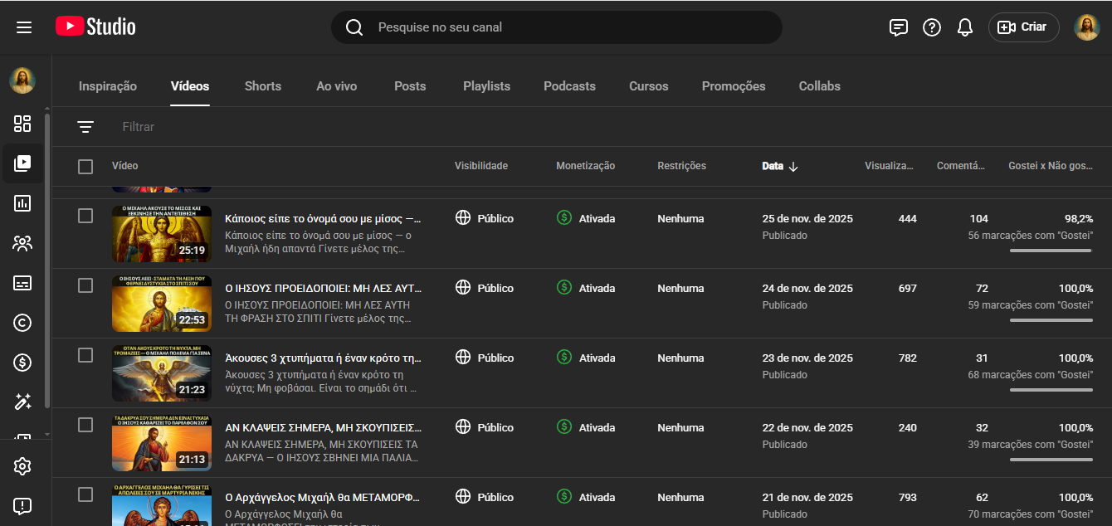Screen dimensions: 1112x526
Task: Switch to the Playlists tab
Action: [486, 86]
